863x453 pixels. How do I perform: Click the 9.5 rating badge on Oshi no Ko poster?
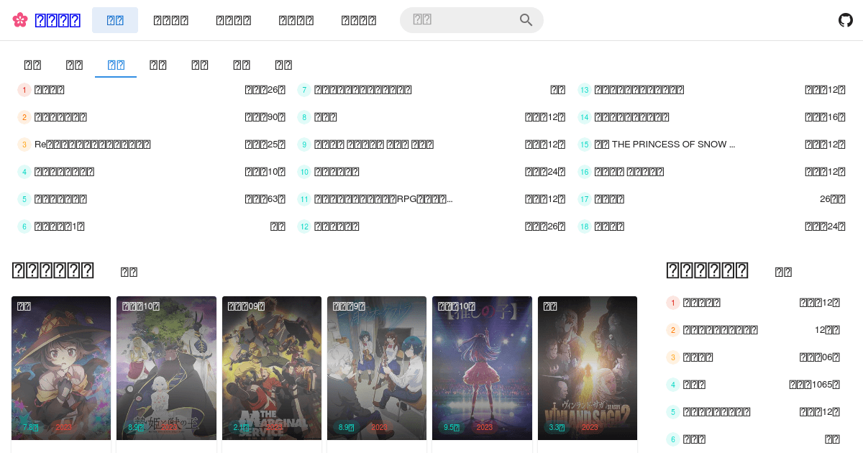pos(452,427)
